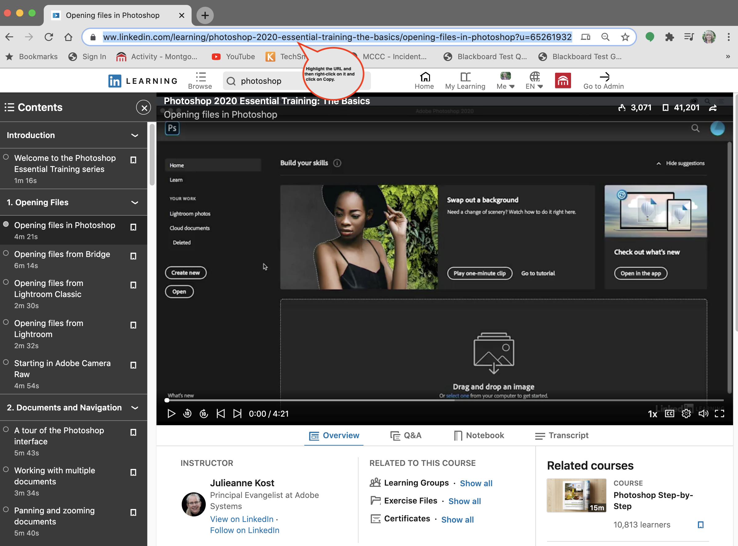Reload the current page
The image size is (738, 546).
[49, 37]
